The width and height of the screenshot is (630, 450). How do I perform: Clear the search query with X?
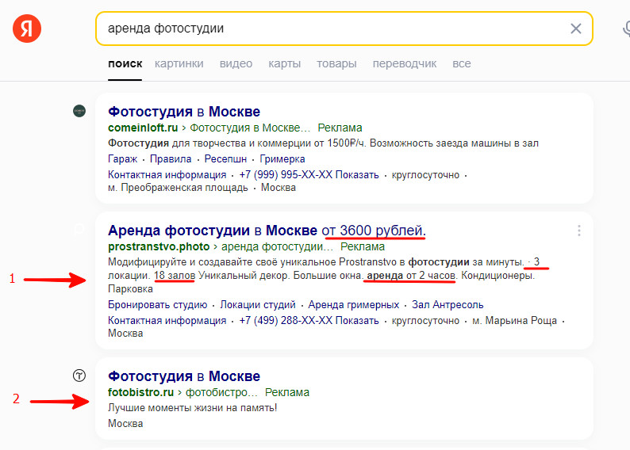576,29
